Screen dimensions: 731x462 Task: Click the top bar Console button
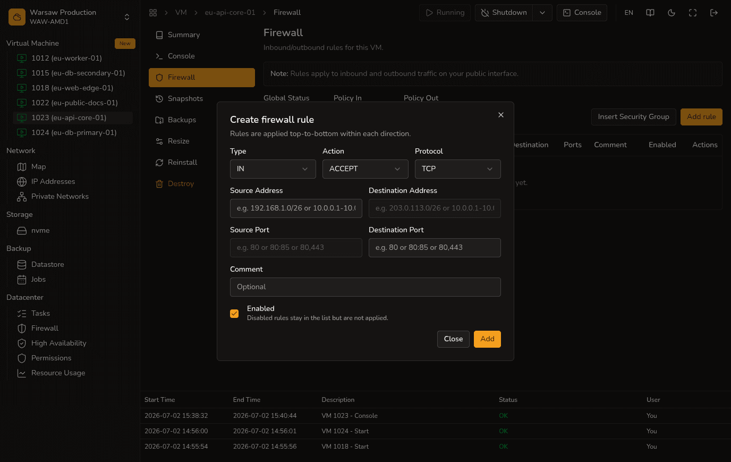(582, 13)
